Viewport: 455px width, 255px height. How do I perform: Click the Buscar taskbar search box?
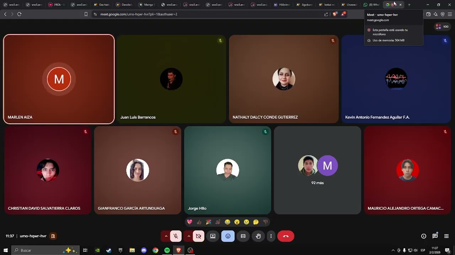45,250
